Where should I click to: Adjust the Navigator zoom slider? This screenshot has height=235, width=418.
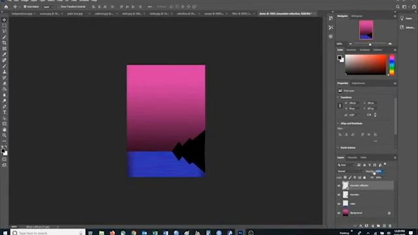pos(370,44)
